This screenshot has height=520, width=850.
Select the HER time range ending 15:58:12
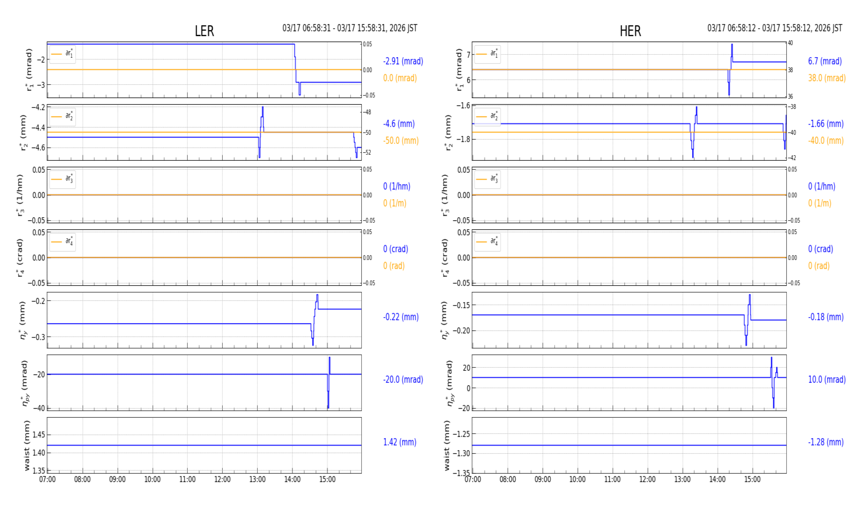click(x=775, y=28)
